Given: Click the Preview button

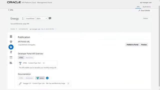Looking at the screenshot, I should (144, 44).
